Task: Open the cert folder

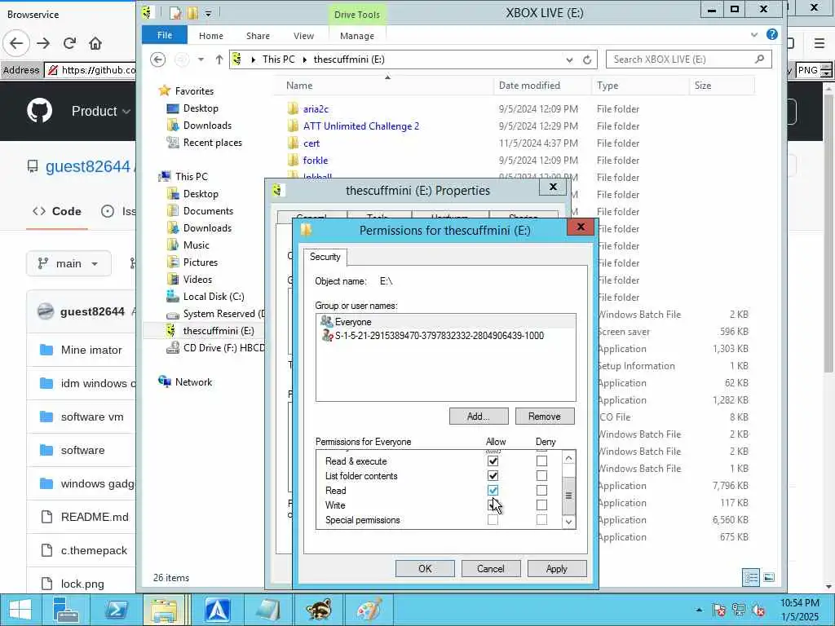Action: click(x=311, y=143)
